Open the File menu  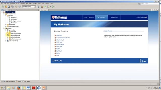coord(2,4)
